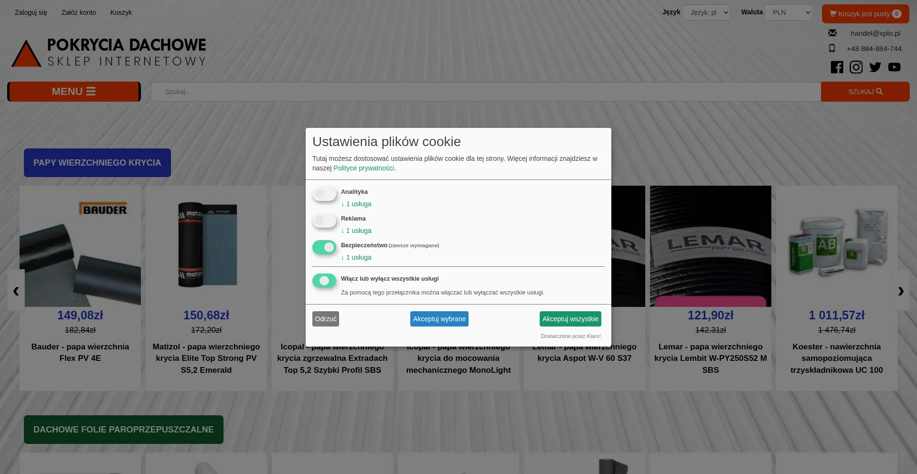917x474 pixels.
Task: Enable the Reklama cookie toggle
Action: tap(324, 221)
